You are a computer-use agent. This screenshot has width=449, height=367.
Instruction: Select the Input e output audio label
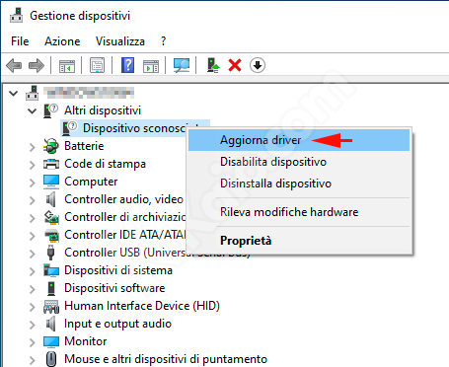click(x=117, y=324)
